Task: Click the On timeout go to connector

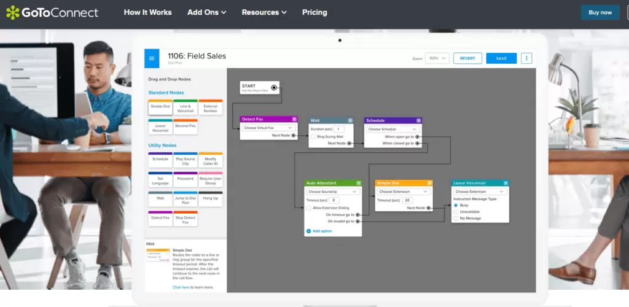Action: point(357,215)
